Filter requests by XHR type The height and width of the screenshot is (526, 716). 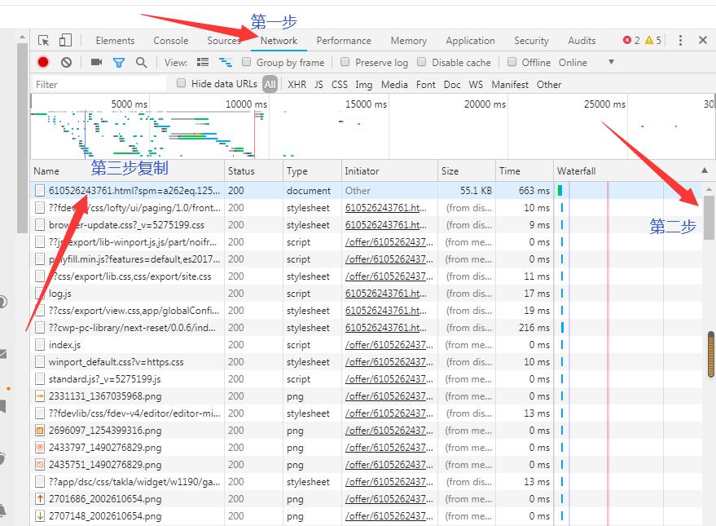pos(297,84)
